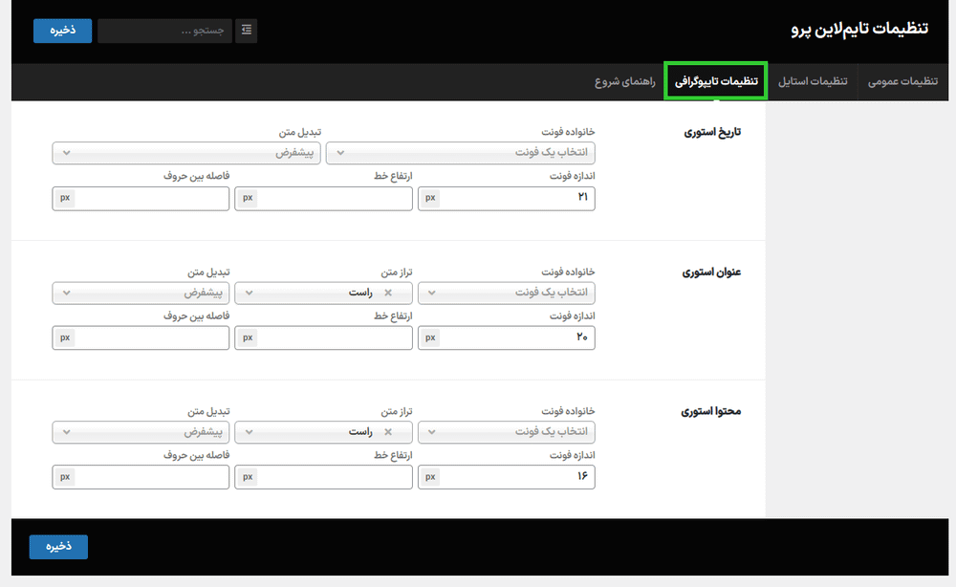Click اندازه فونت field with value ۱۶
Viewport: 956px width, 587px height.
pyautogui.click(x=506, y=477)
